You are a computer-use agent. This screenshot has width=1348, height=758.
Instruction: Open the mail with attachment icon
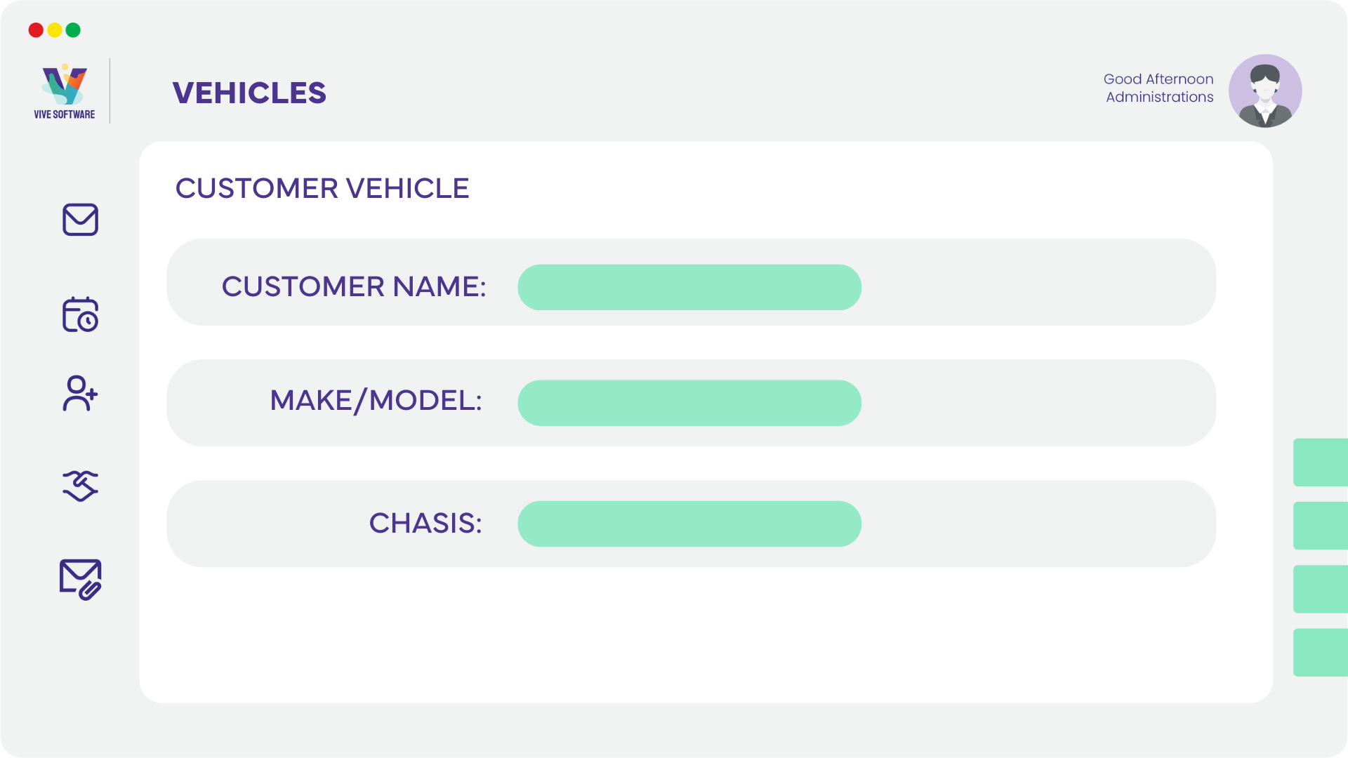(x=80, y=579)
